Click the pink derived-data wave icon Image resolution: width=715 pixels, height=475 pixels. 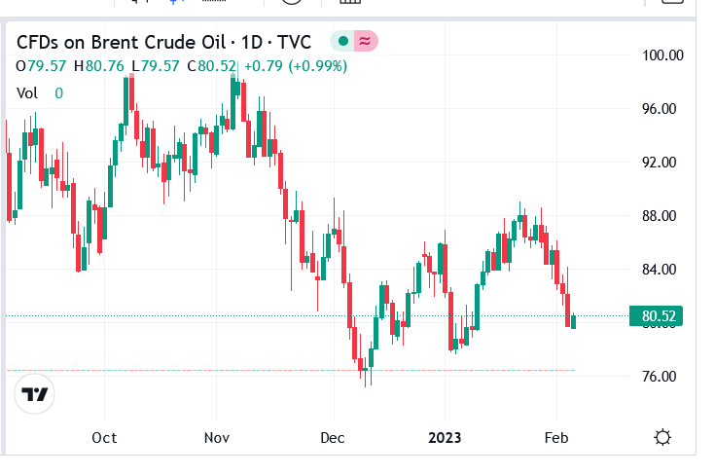pyautogui.click(x=366, y=41)
